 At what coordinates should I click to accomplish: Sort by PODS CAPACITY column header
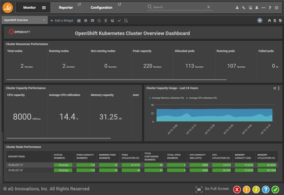[x=85, y=156]
